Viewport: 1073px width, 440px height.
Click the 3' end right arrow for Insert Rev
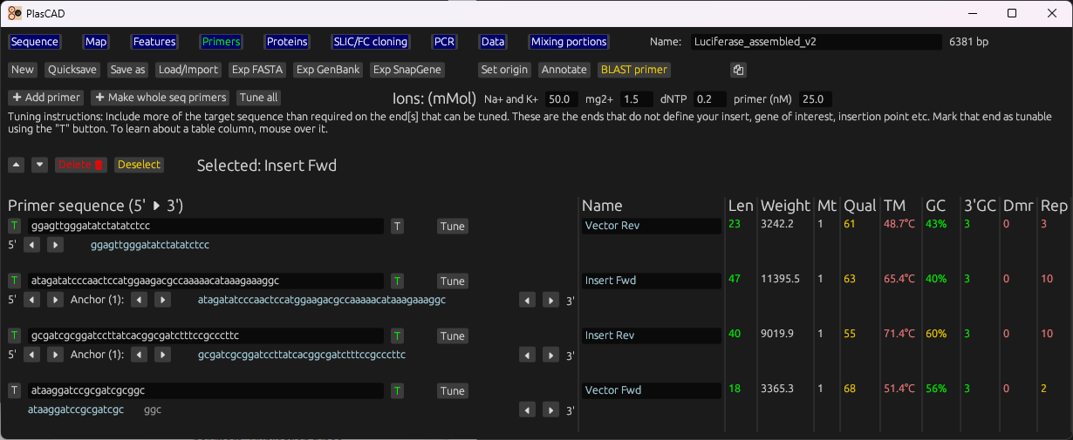[x=550, y=355]
